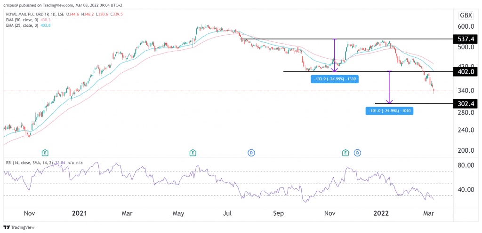Click the purple arrow pointing down to 302.4
482x233 pixels.
(x=389, y=88)
